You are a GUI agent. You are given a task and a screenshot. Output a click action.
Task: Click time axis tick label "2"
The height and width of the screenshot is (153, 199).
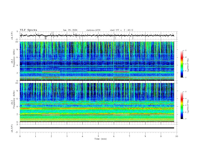point(51,136)
